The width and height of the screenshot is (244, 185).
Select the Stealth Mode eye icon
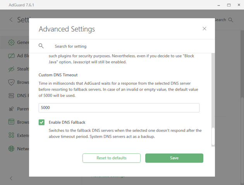11,69
